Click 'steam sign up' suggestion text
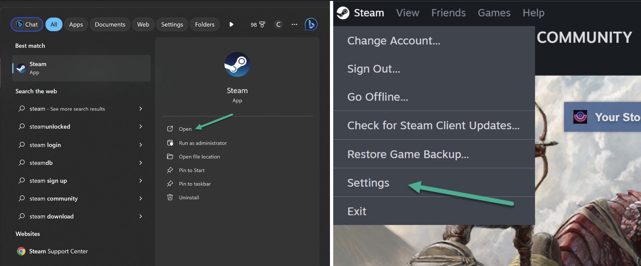This screenshot has height=266, width=641. pyautogui.click(x=48, y=181)
